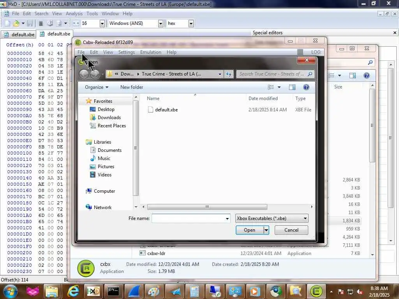Expand the Xbox Executables file type dropdown
Screen dimensions: 399x299
305,218
